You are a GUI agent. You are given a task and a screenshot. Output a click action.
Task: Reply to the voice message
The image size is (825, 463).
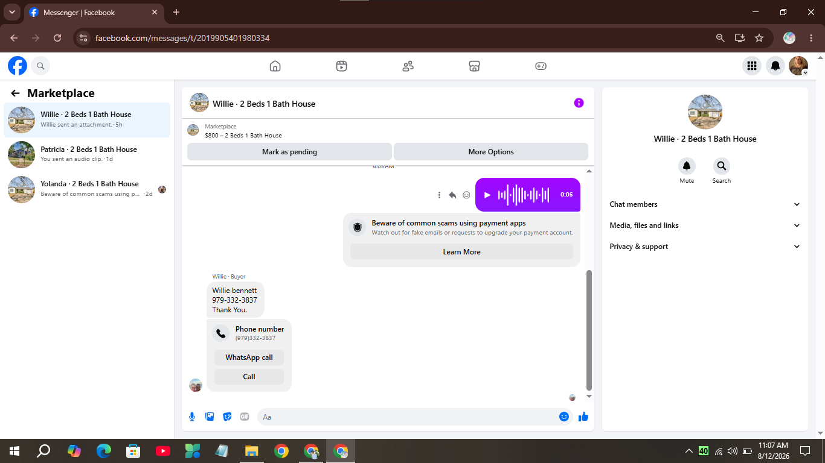tap(452, 195)
